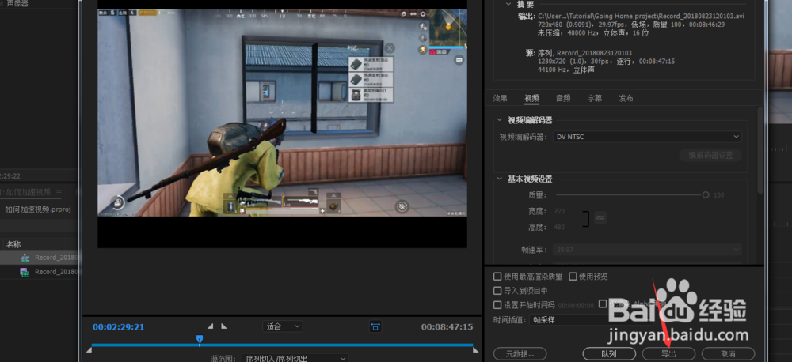Click the right out-point handle of the timeline
Image resolution: width=792 pixels, height=362 pixels.
pyautogui.click(x=475, y=349)
